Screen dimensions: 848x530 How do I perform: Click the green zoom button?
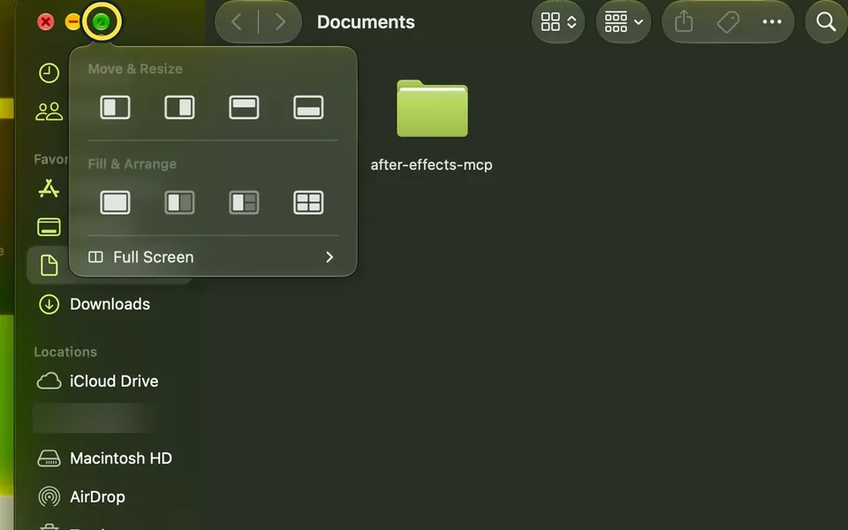coord(101,22)
